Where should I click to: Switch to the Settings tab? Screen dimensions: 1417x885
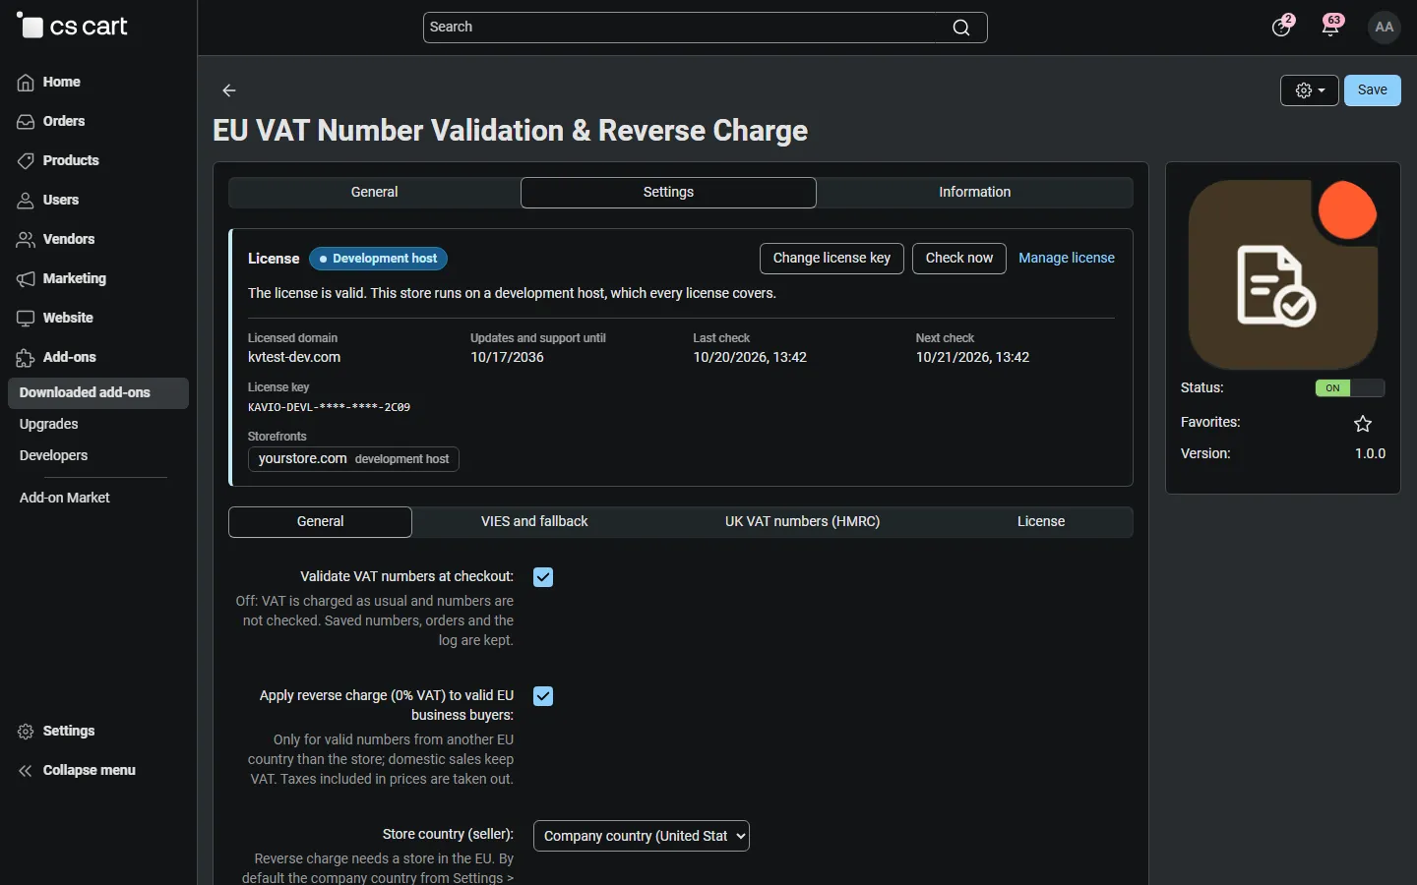[668, 193]
